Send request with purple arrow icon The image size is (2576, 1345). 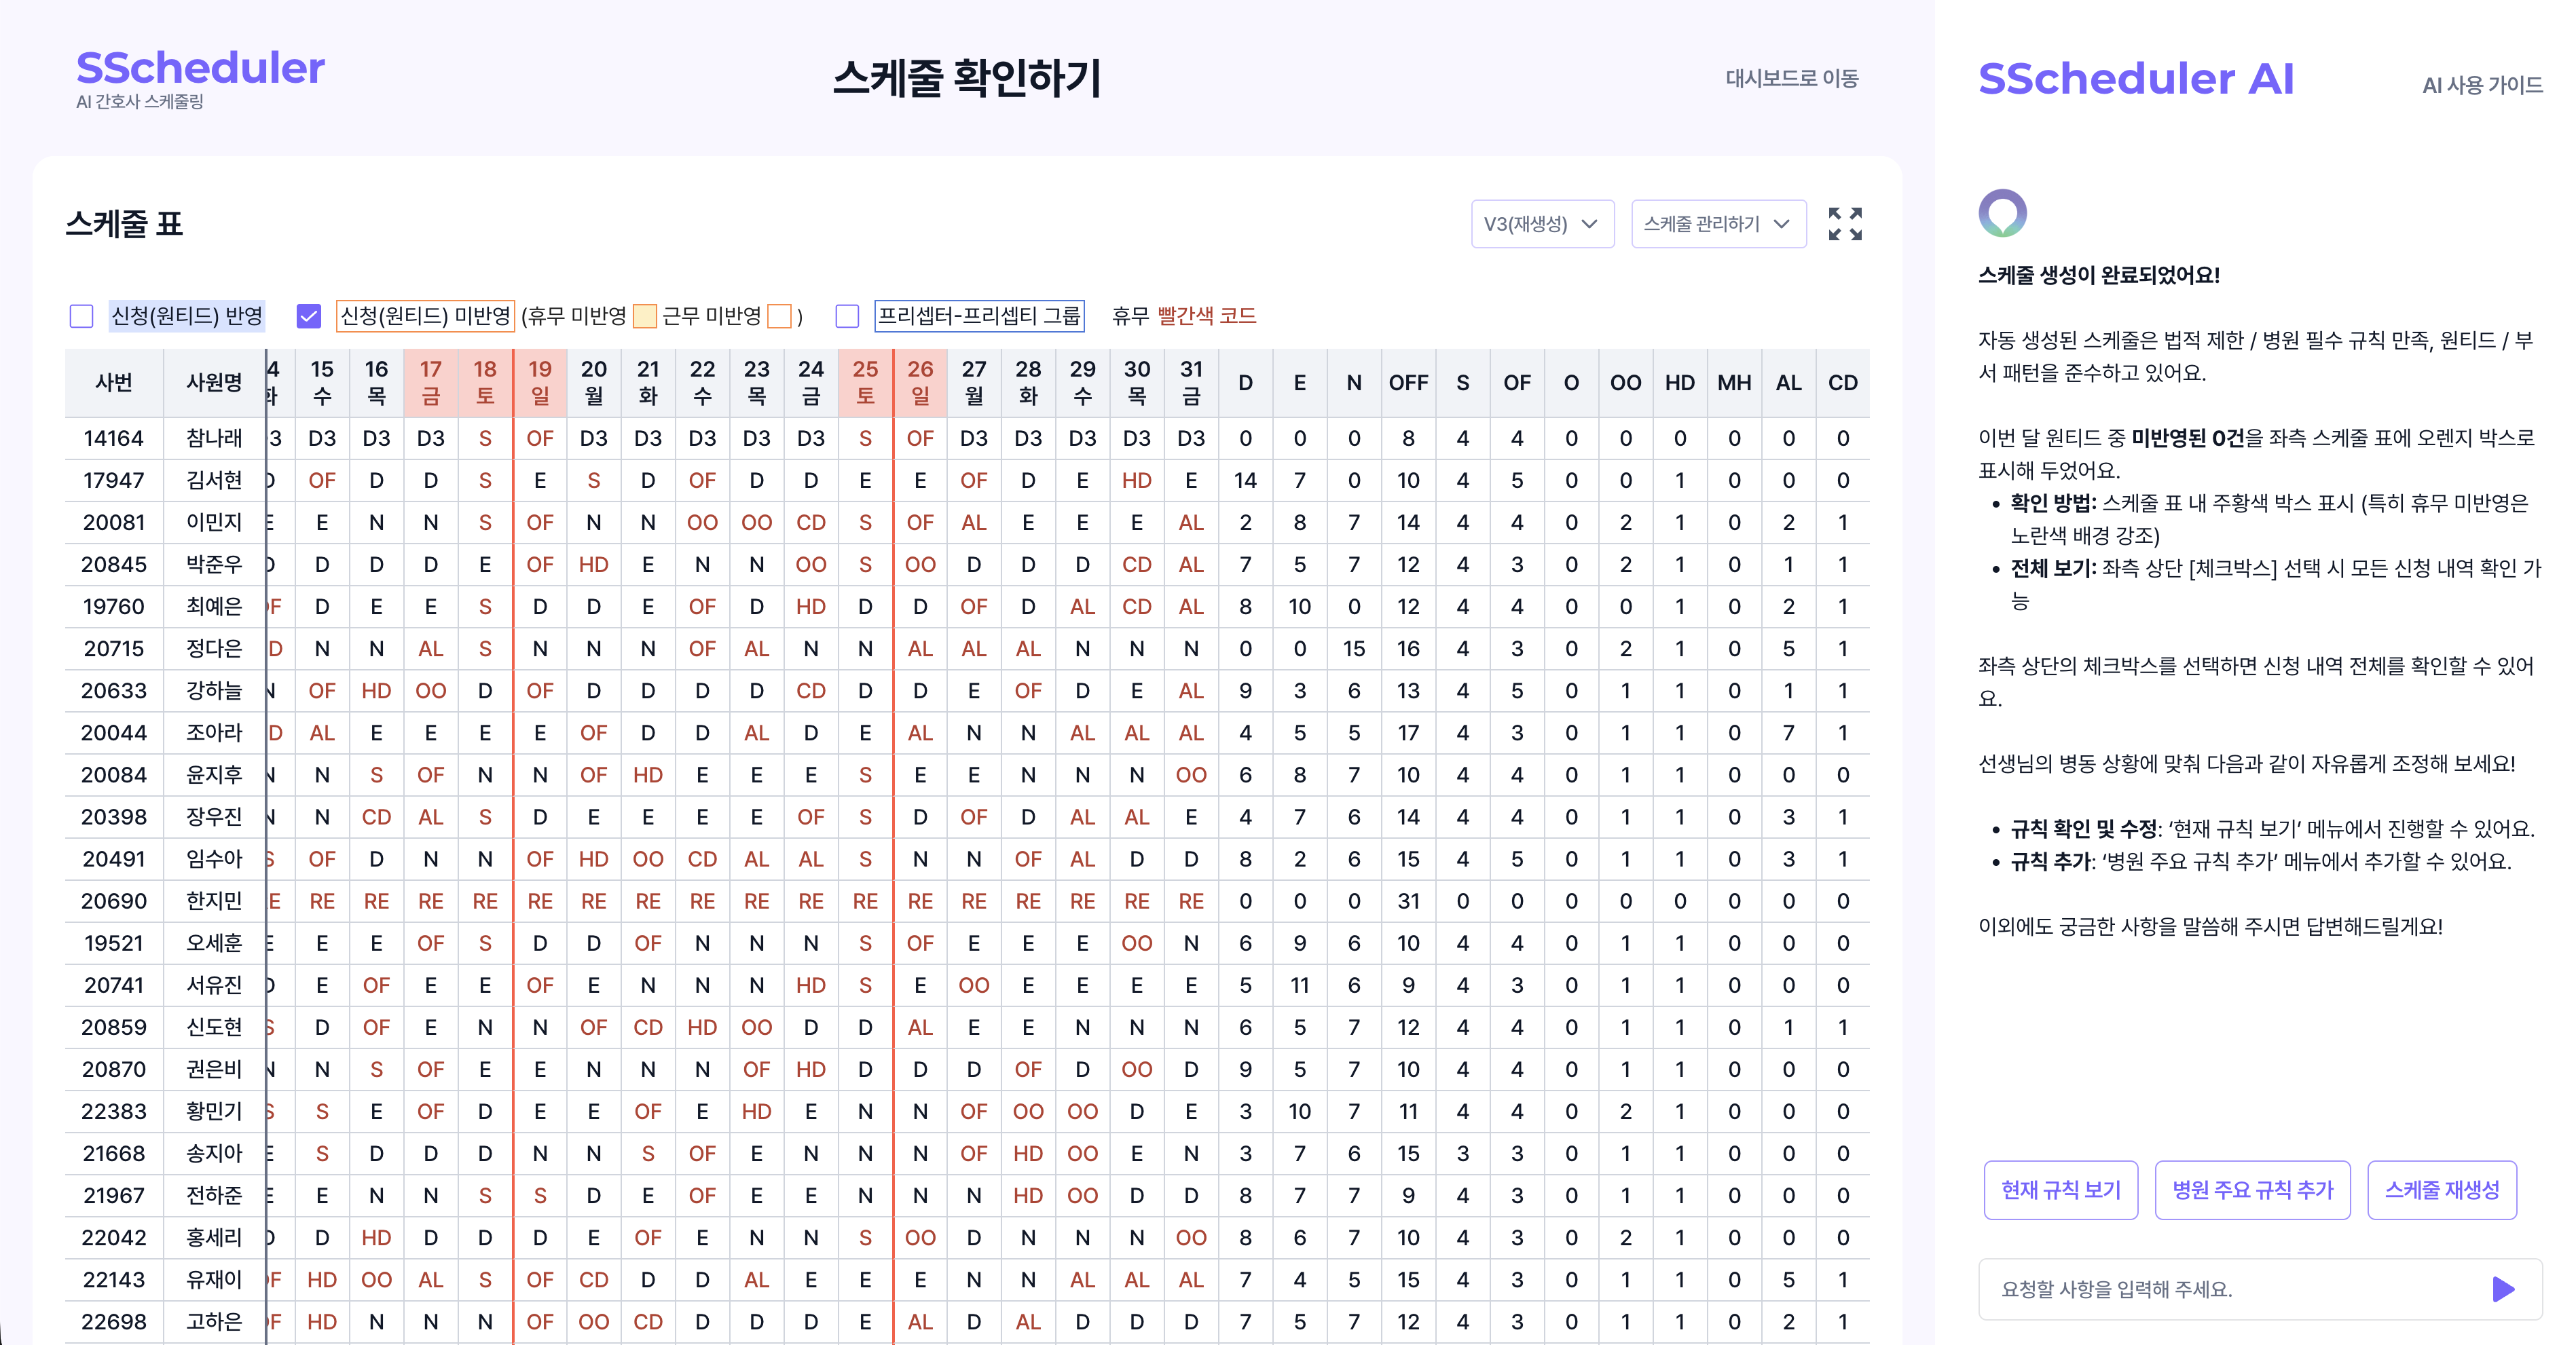pos(2503,1289)
